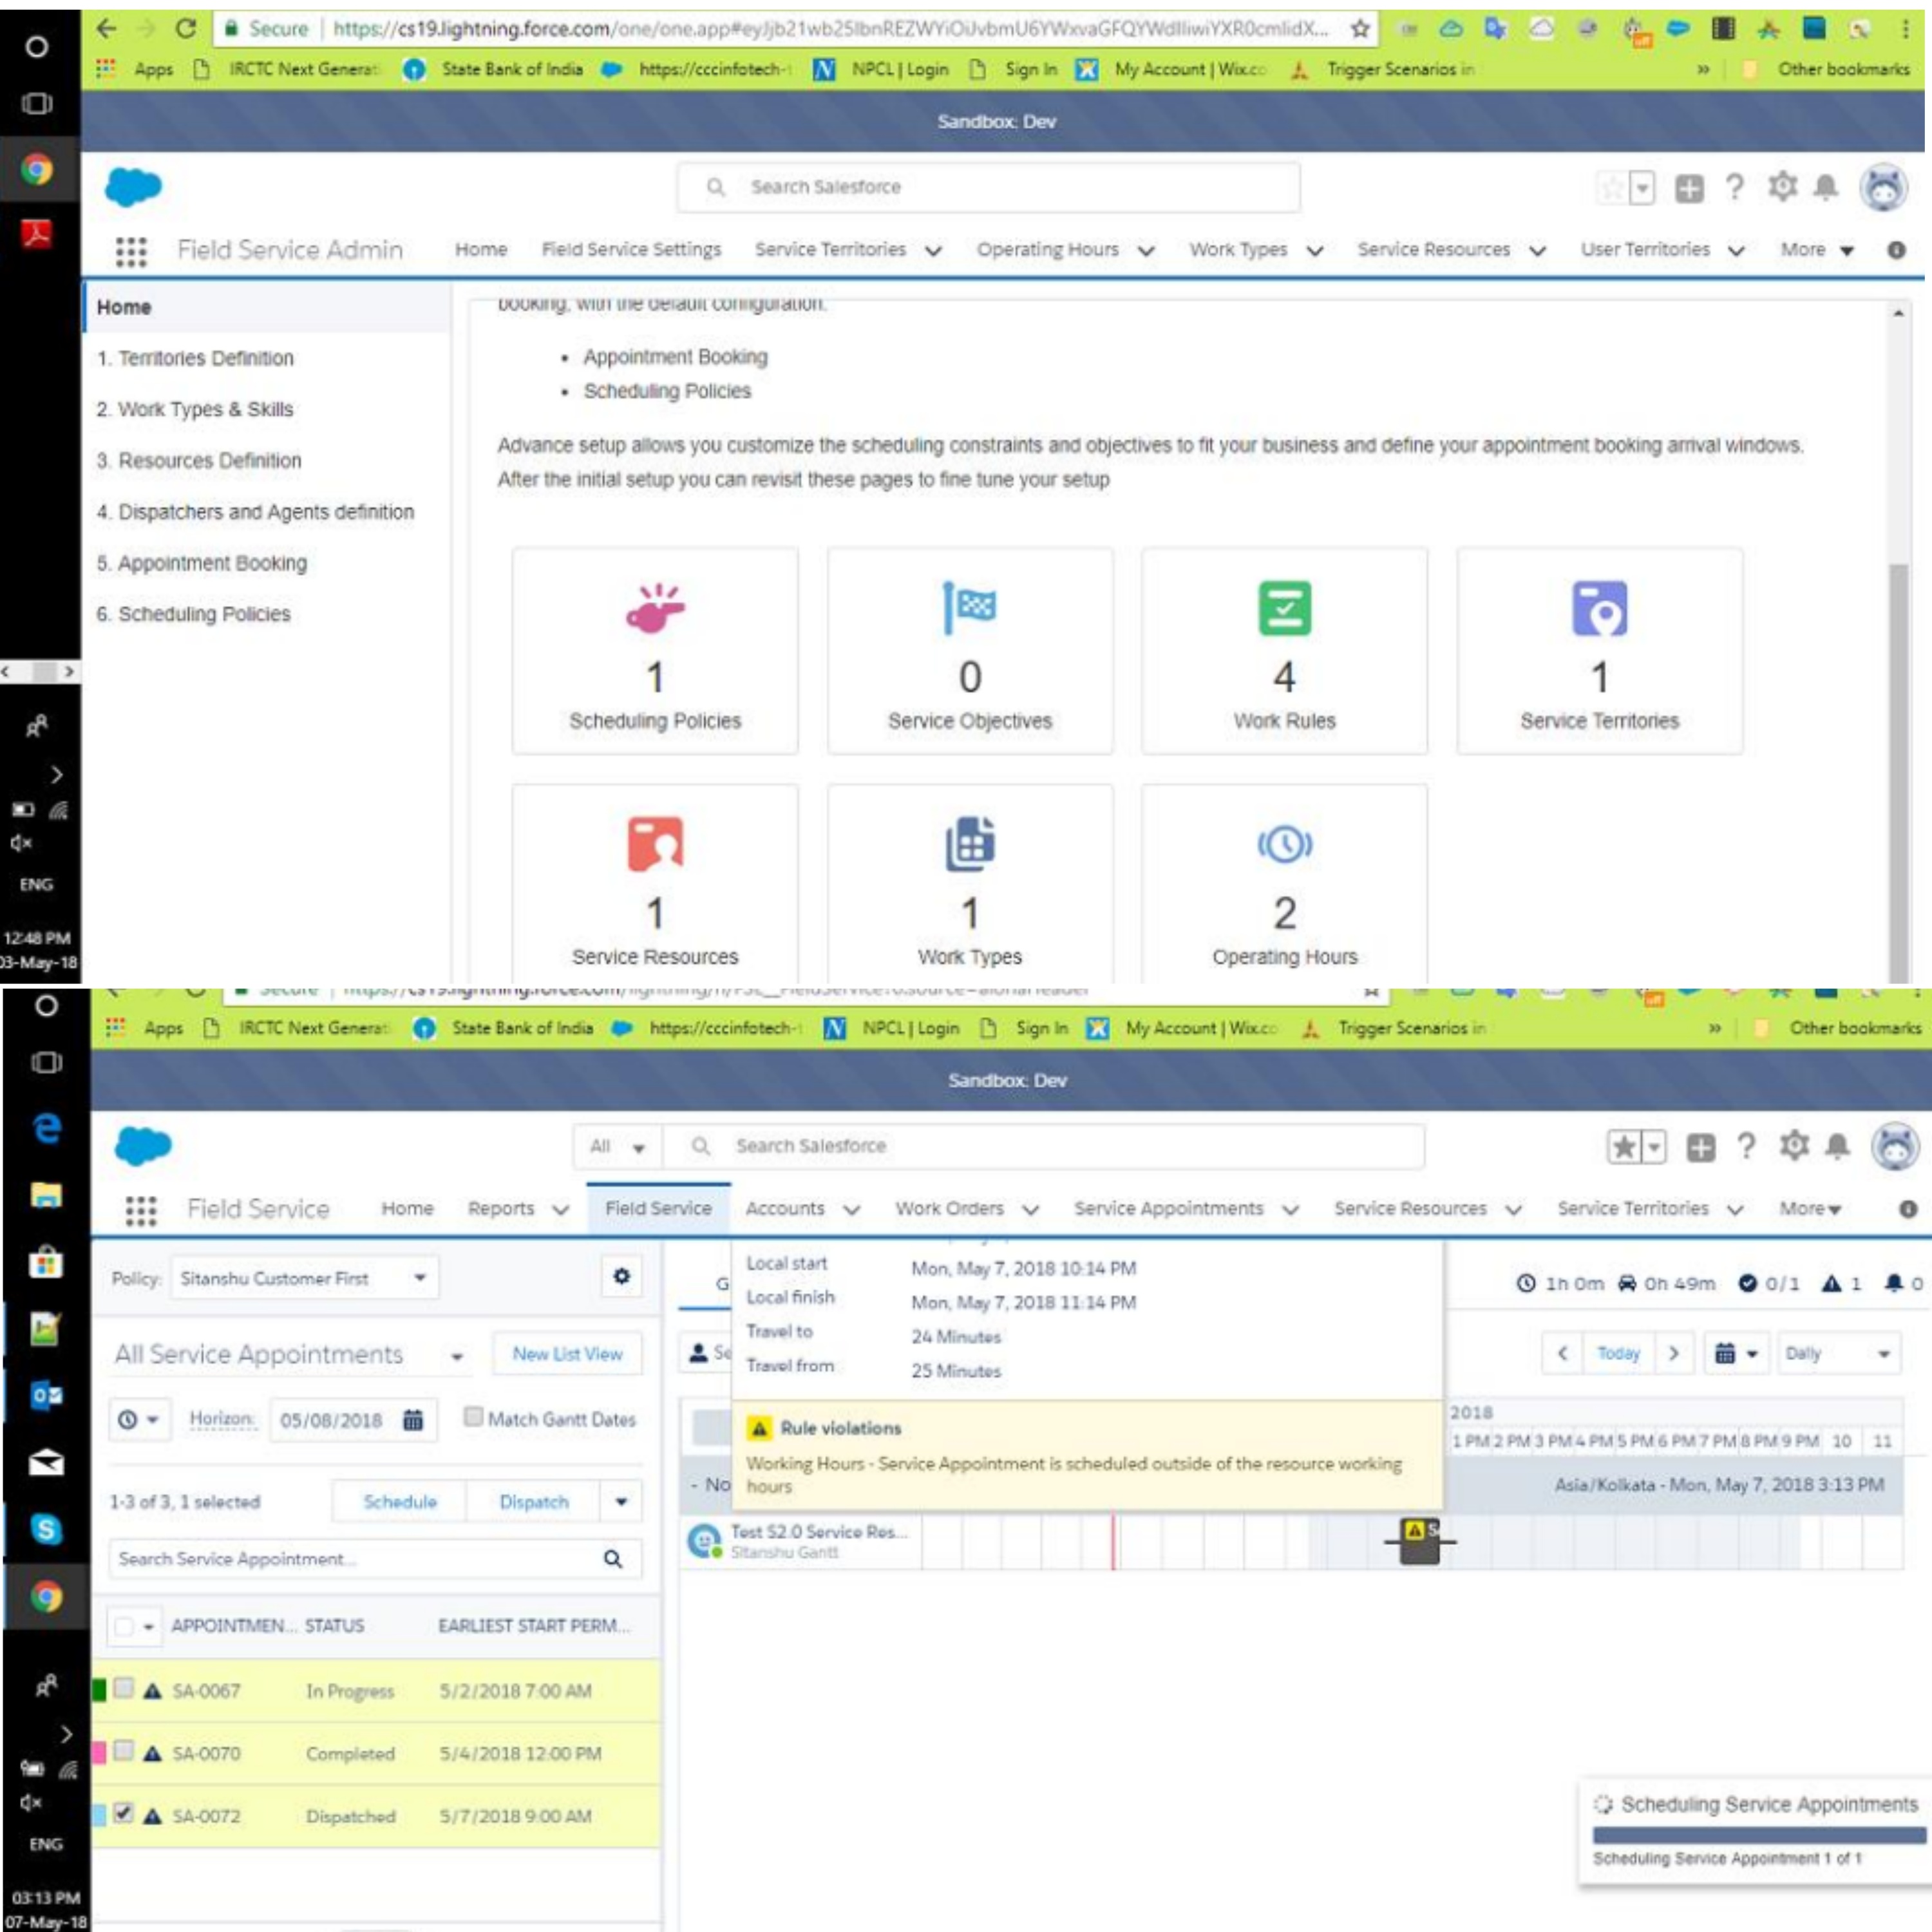The image size is (1932, 1932).
Task: Uncheck the SA-0072 appointment checkbox
Action: [x=124, y=1813]
